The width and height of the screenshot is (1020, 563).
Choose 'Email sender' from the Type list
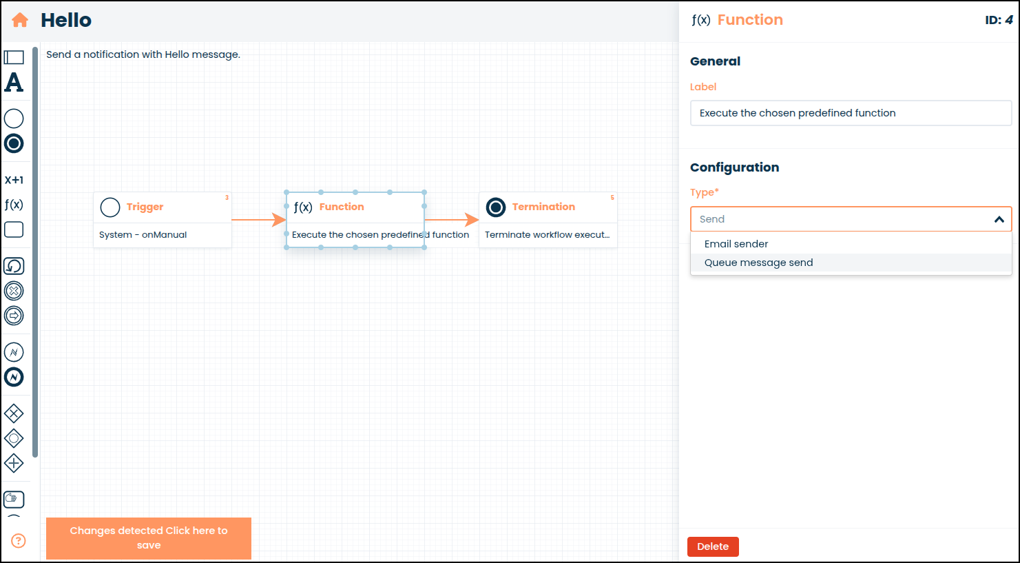(851, 244)
